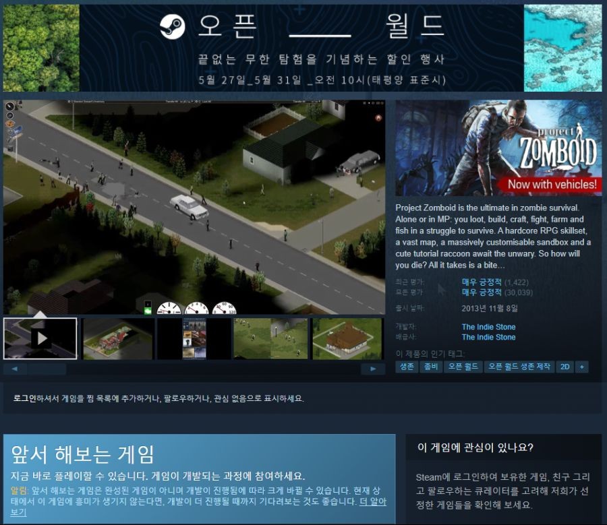Screen dimensions: 607x525
Task: Select the 생존 tag
Action: pyautogui.click(x=407, y=367)
